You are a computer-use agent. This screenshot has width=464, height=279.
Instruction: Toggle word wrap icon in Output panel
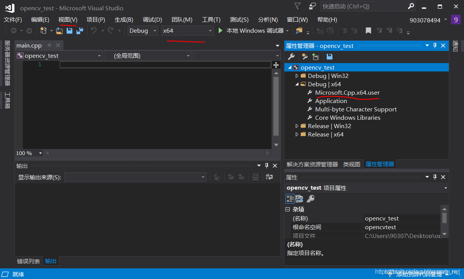pos(269,177)
